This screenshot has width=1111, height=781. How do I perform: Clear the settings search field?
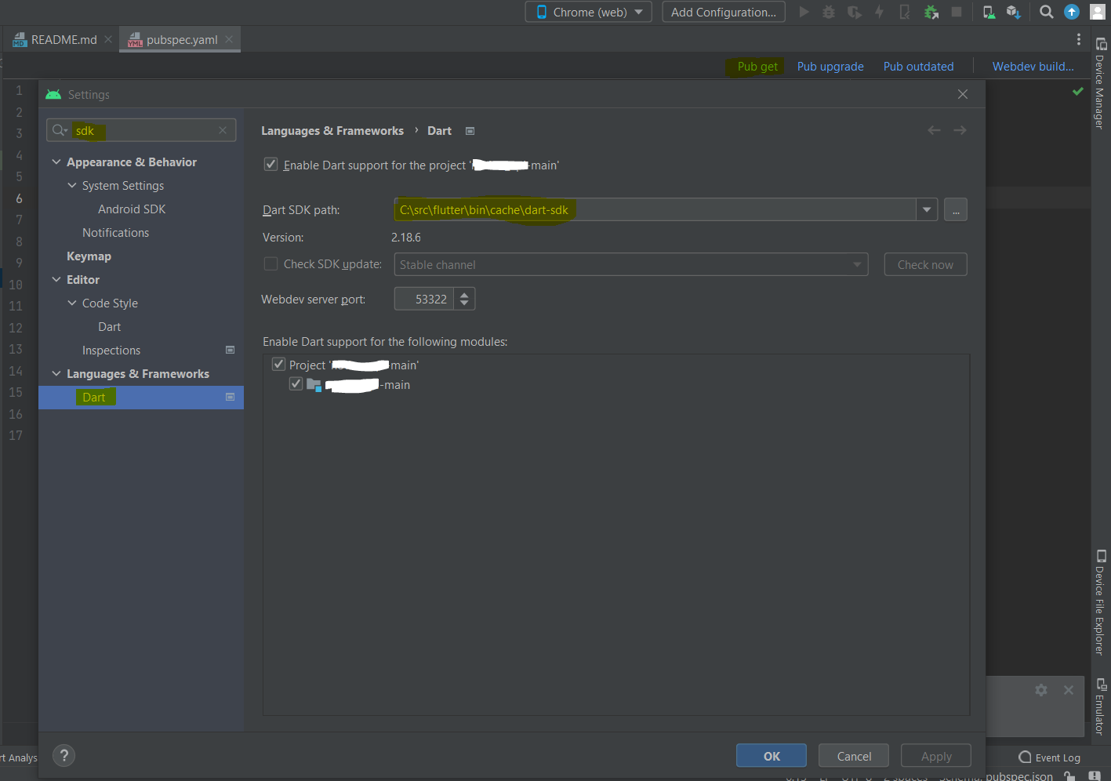coord(223,130)
